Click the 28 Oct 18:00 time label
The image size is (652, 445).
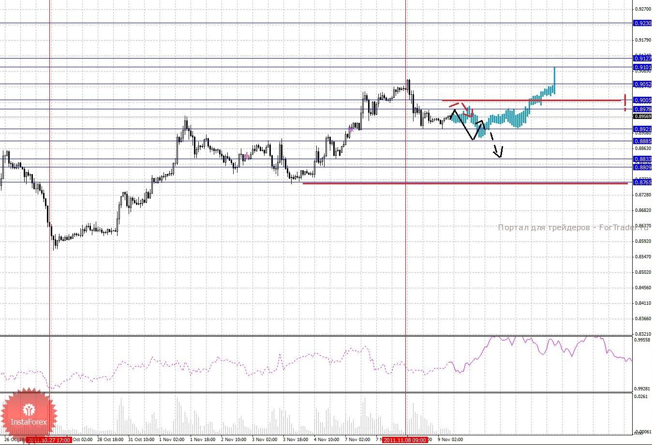[x=110, y=440]
